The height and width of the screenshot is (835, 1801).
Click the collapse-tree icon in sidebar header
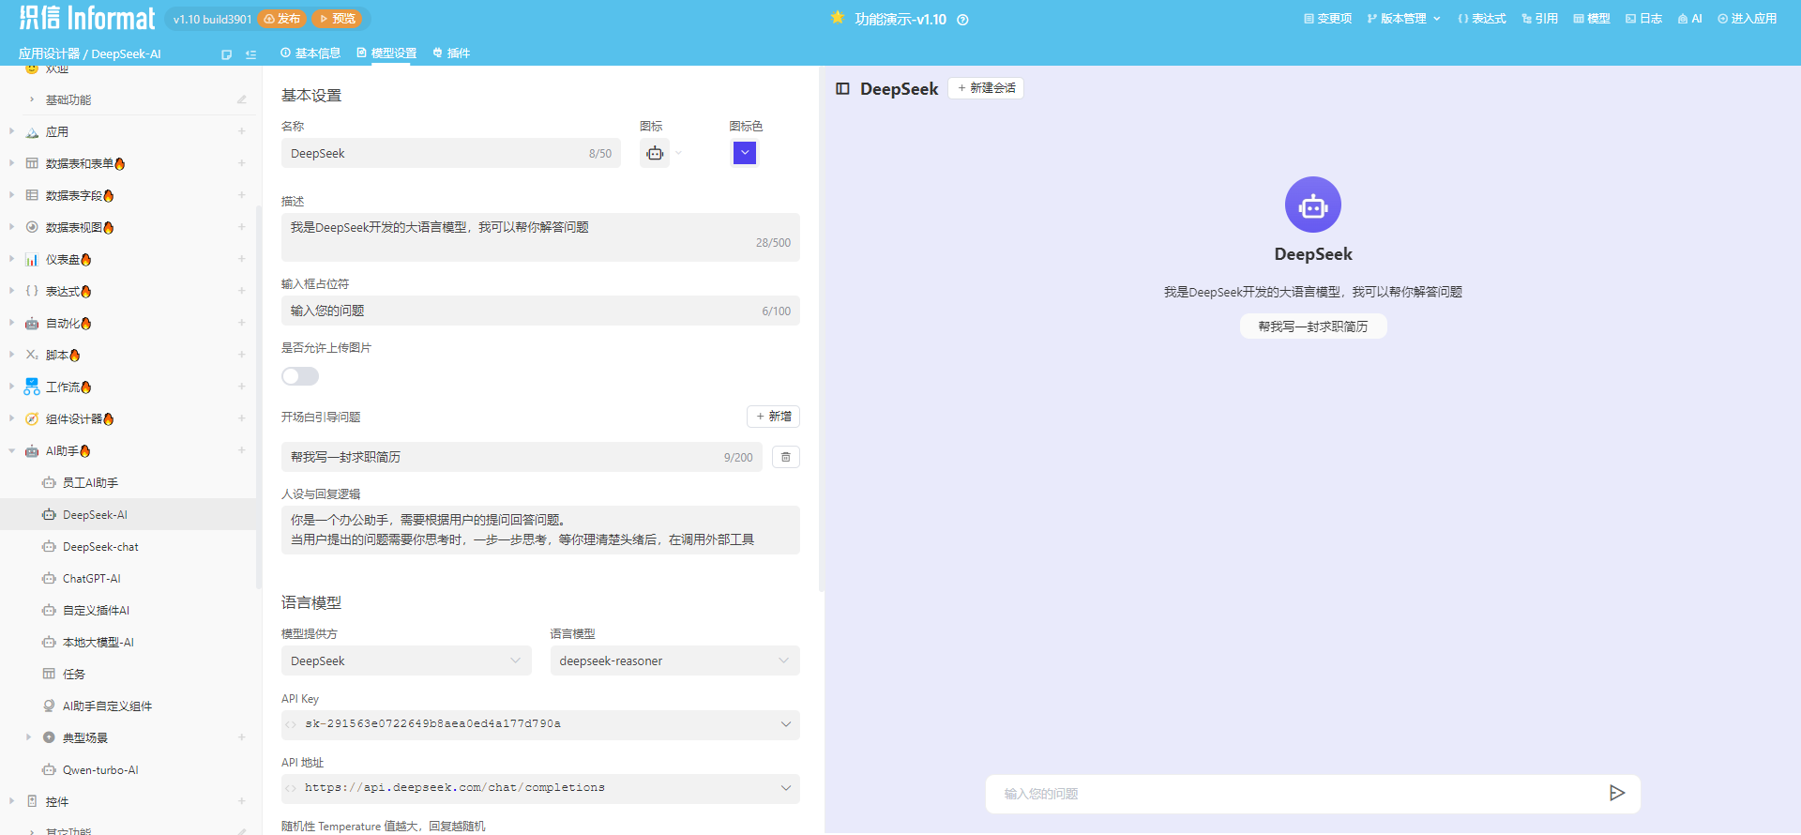pos(250,54)
